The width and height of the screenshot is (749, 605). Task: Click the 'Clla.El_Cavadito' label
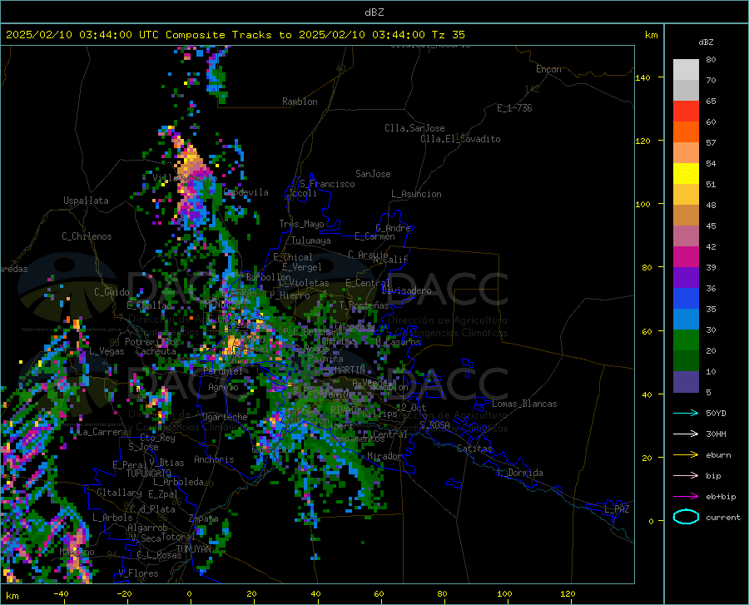pyautogui.click(x=460, y=139)
